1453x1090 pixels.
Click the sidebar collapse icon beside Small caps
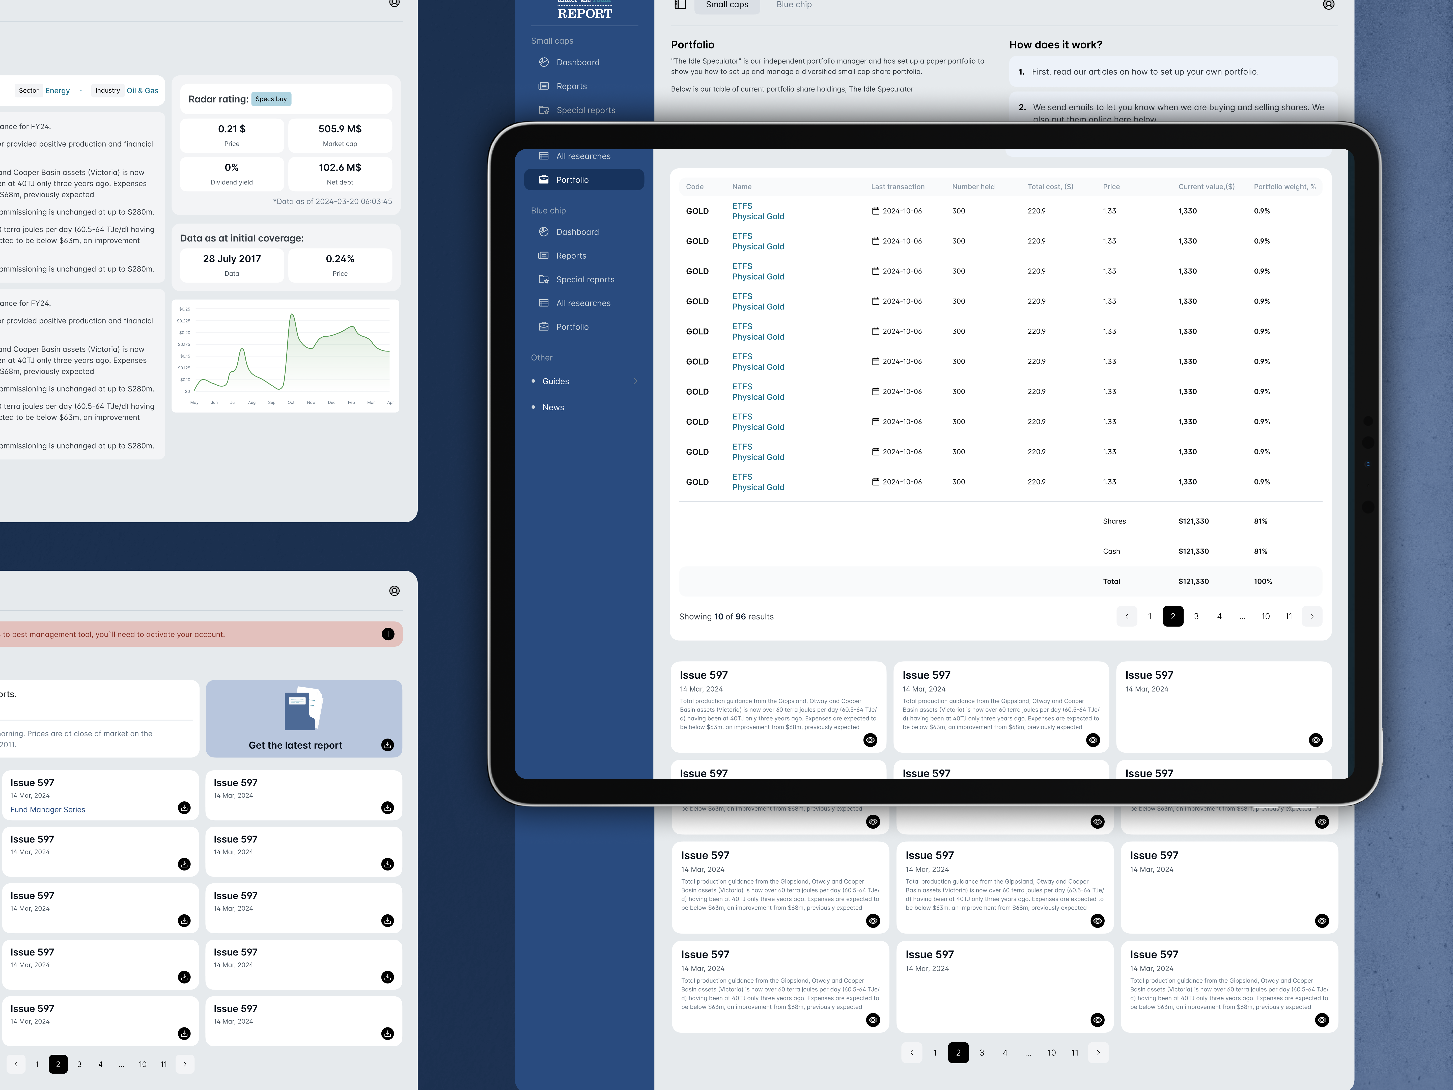[681, 5]
